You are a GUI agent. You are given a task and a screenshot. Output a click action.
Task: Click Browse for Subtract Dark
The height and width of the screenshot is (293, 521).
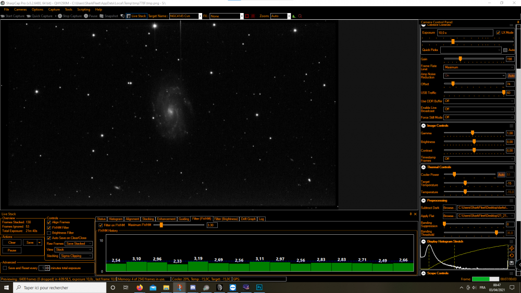pyautogui.click(x=449, y=208)
